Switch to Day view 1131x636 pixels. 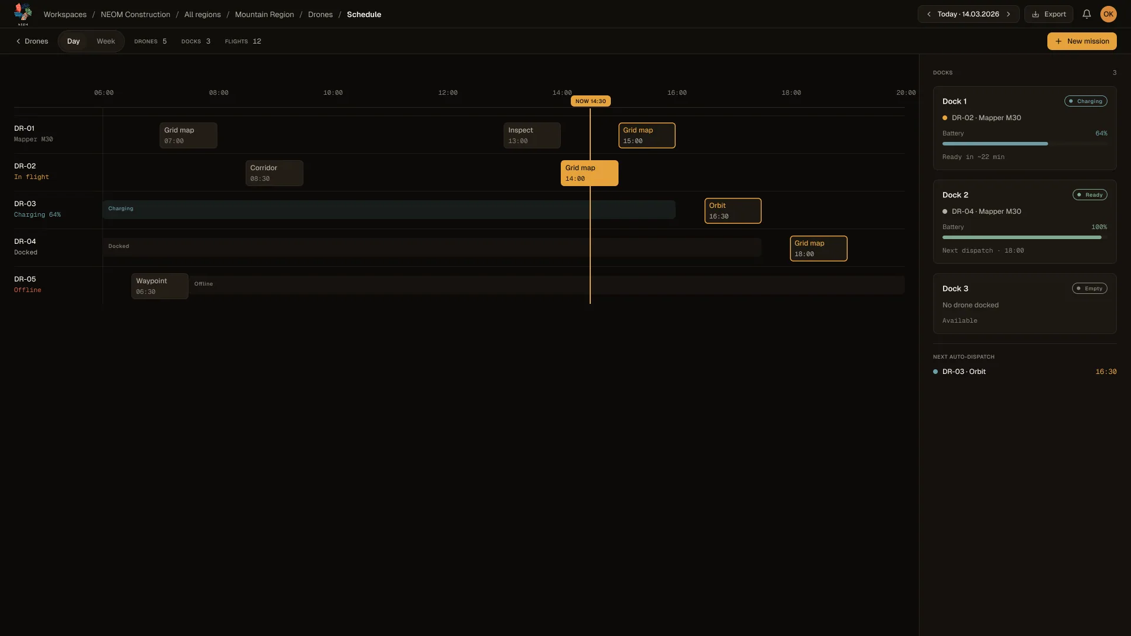(73, 41)
